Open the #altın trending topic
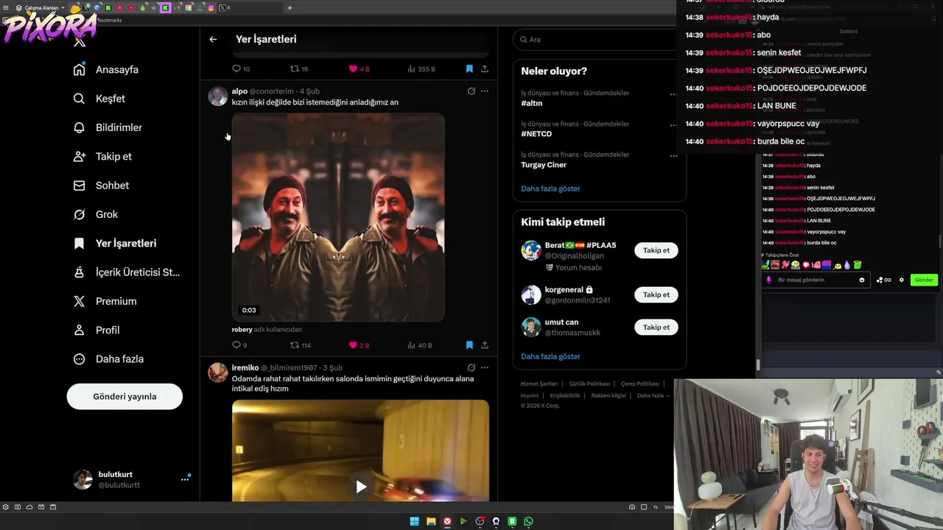 [531, 103]
